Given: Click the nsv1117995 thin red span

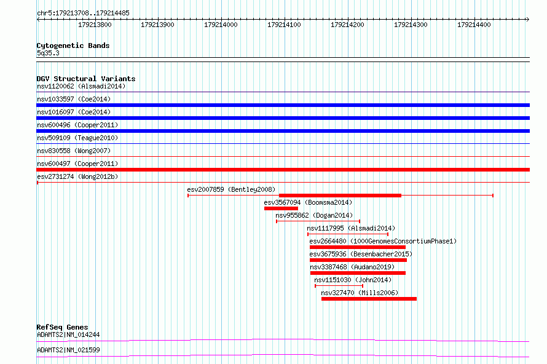Looking at the screenshot, I should (x=348, y=234).
